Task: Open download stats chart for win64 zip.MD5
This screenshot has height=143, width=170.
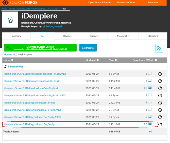Action: (x=150, y=95)
